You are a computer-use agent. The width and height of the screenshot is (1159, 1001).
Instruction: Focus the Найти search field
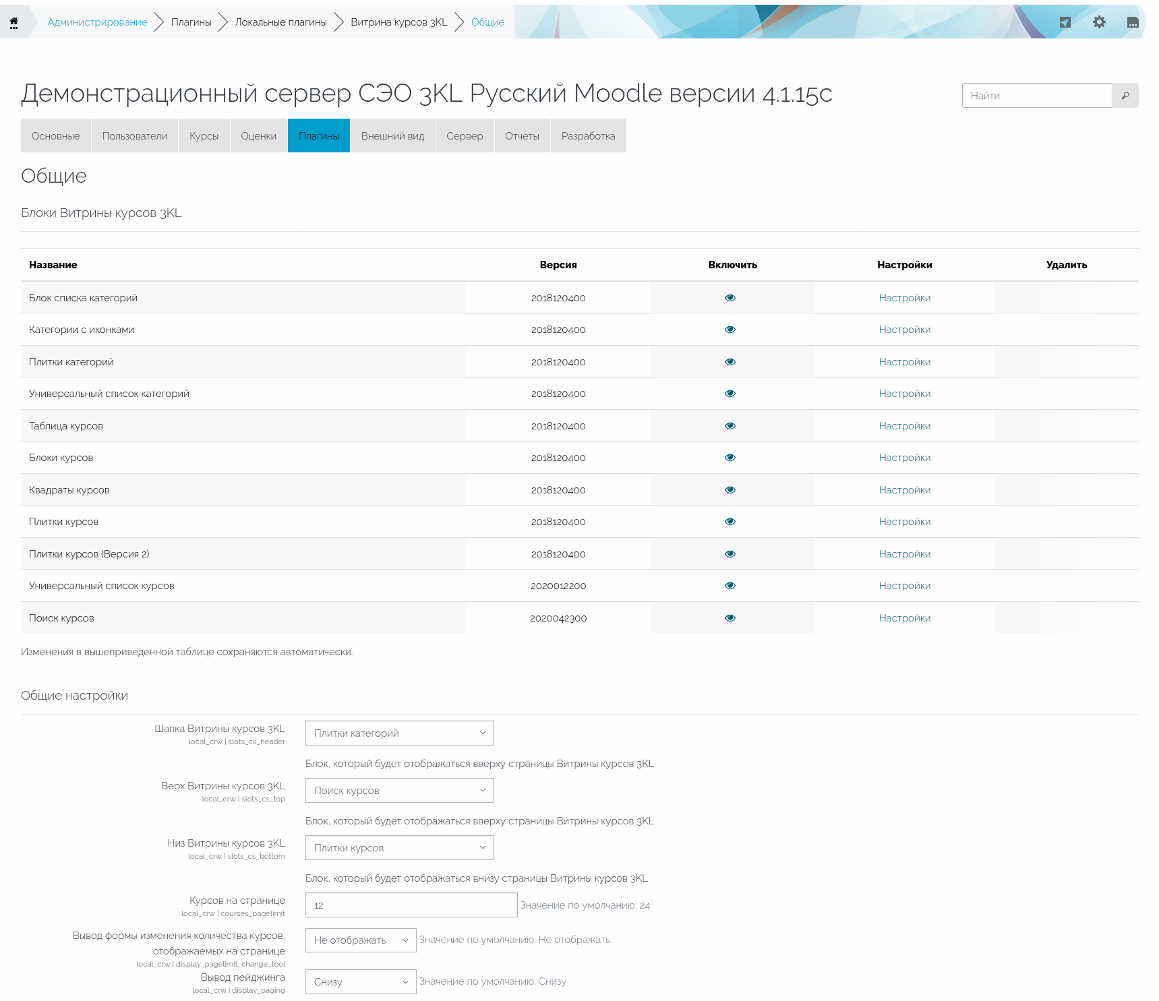pos(1037,96)
